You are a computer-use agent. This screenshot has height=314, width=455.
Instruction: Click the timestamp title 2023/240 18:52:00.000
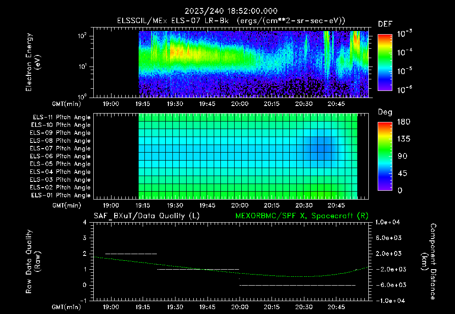pyautogui.click(x=231, y=11)
